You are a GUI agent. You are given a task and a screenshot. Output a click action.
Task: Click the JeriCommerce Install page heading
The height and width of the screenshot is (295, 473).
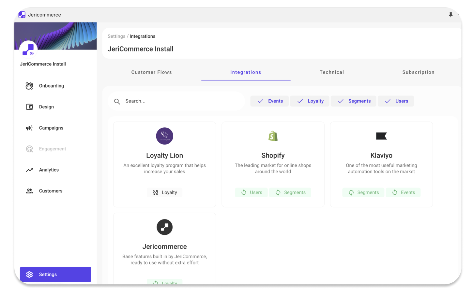[141, 49]
